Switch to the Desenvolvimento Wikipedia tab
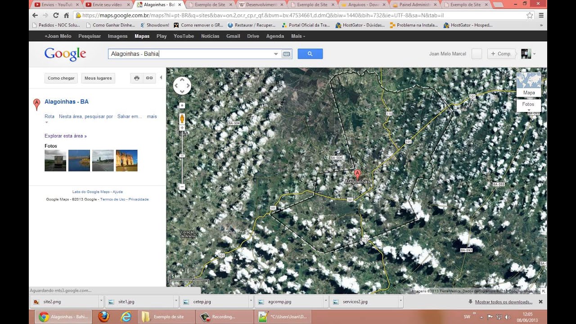576x324 pixels. coord(261,4)
